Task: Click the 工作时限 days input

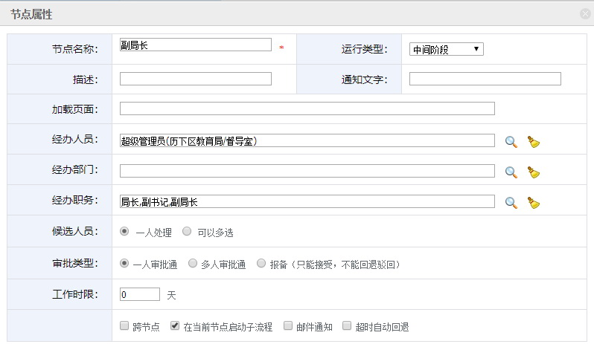Action: (x=140, y=294)
